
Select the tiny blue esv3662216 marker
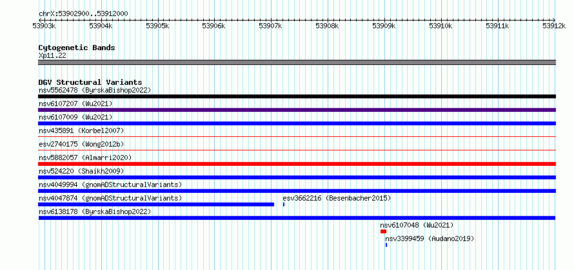(x=284, y=204)
